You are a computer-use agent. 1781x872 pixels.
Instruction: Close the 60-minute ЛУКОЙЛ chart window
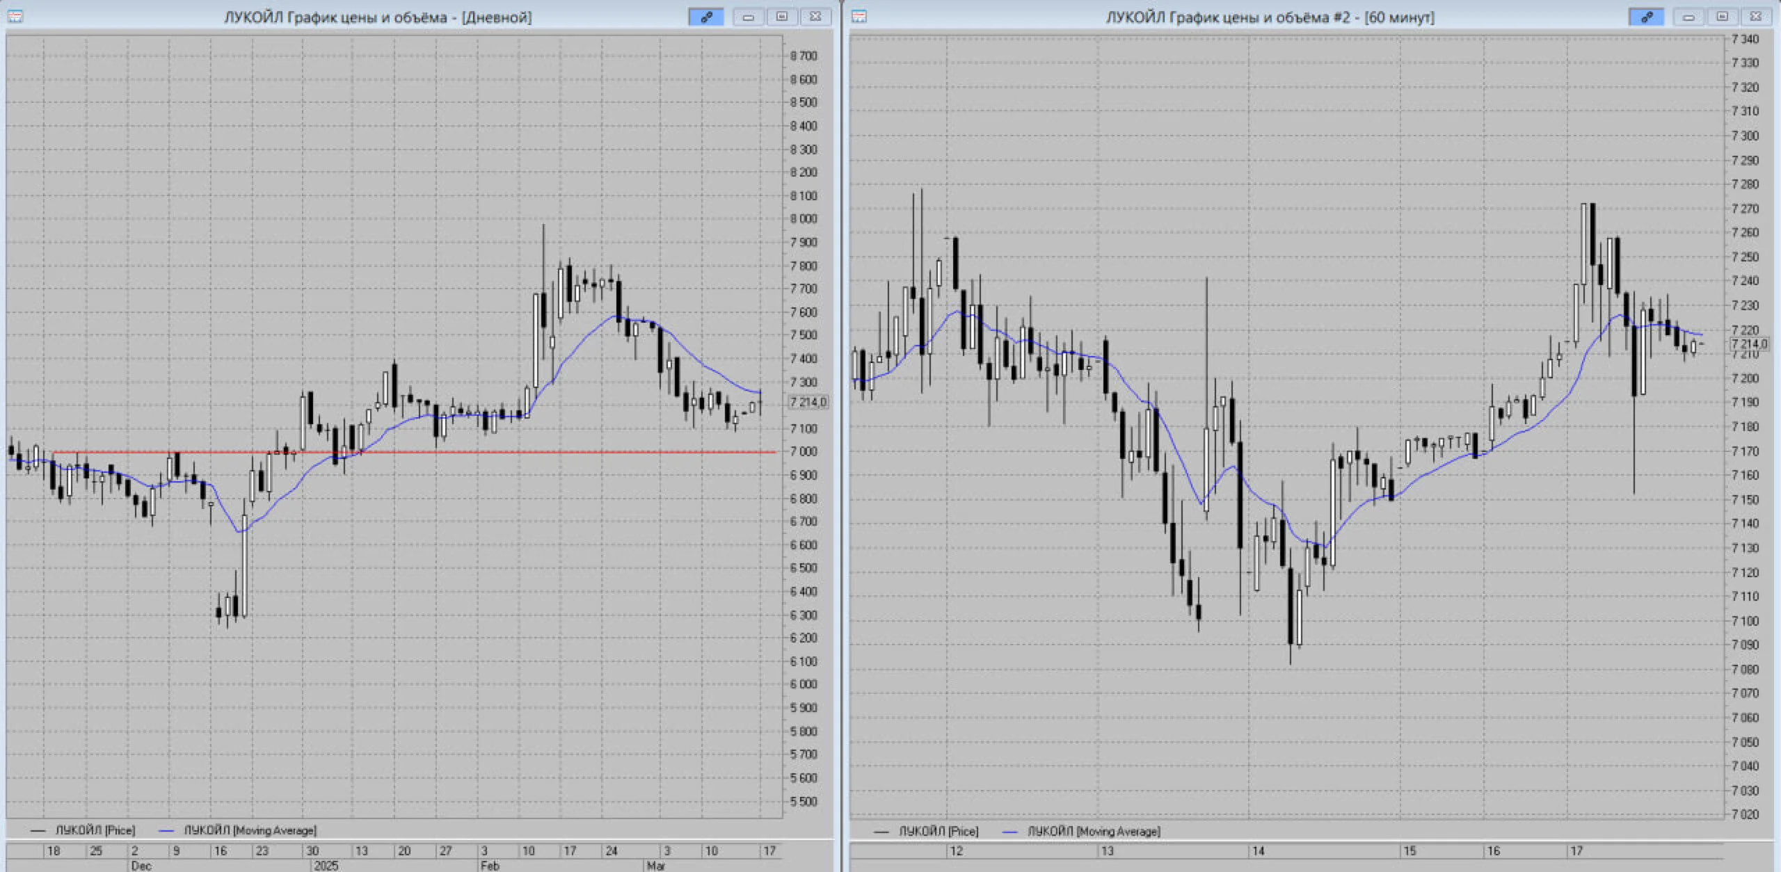[x=1756, y=17]
